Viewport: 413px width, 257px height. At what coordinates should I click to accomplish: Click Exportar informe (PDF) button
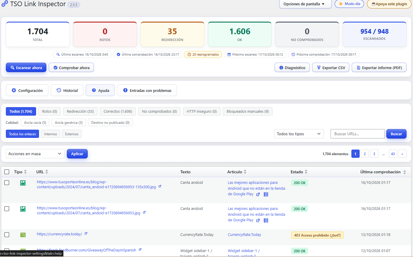coord(379,68)
